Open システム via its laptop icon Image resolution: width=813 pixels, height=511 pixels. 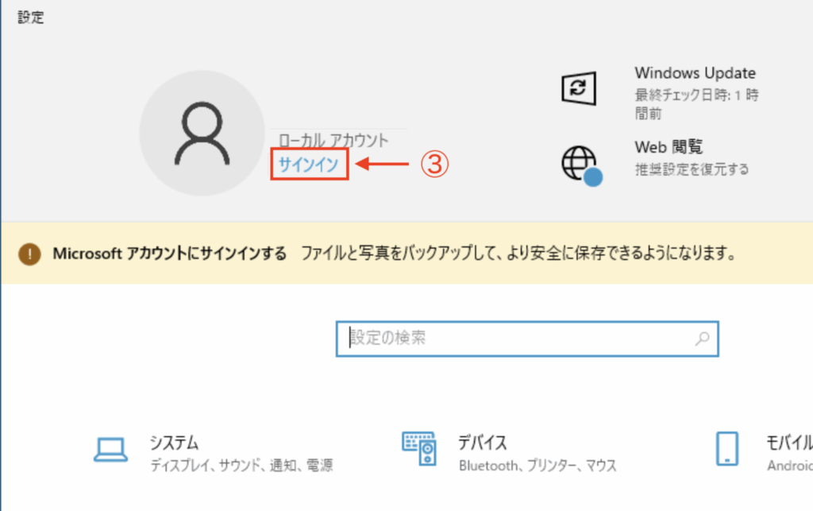[x=110, y=450]
